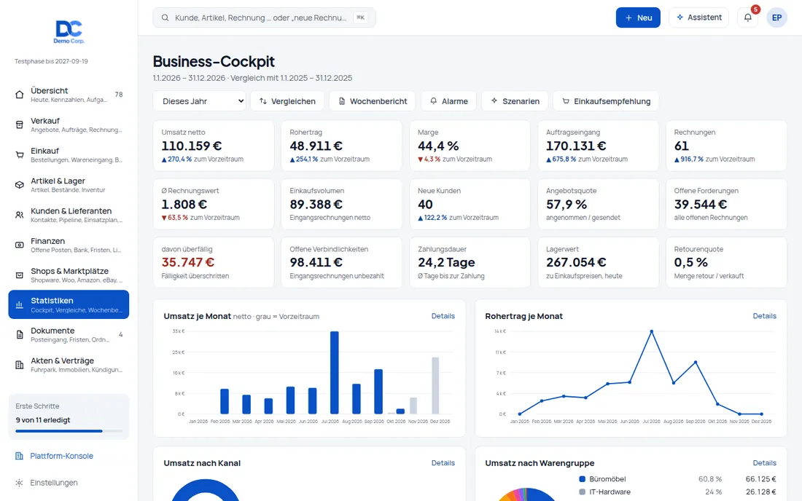Click the Plattform-Konsole link
Screen dimensions: 802x501
pos(61,456)
